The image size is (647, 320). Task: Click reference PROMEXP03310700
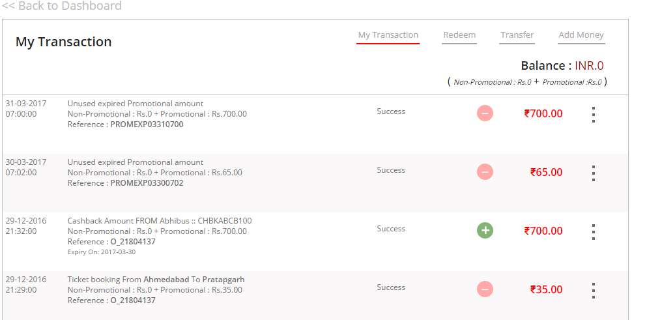147,124
